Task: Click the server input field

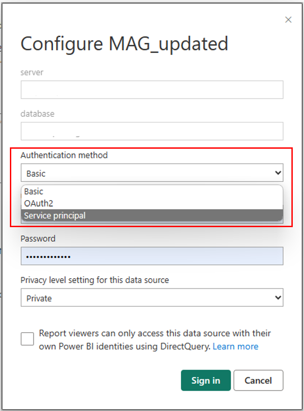Action: 152,90
